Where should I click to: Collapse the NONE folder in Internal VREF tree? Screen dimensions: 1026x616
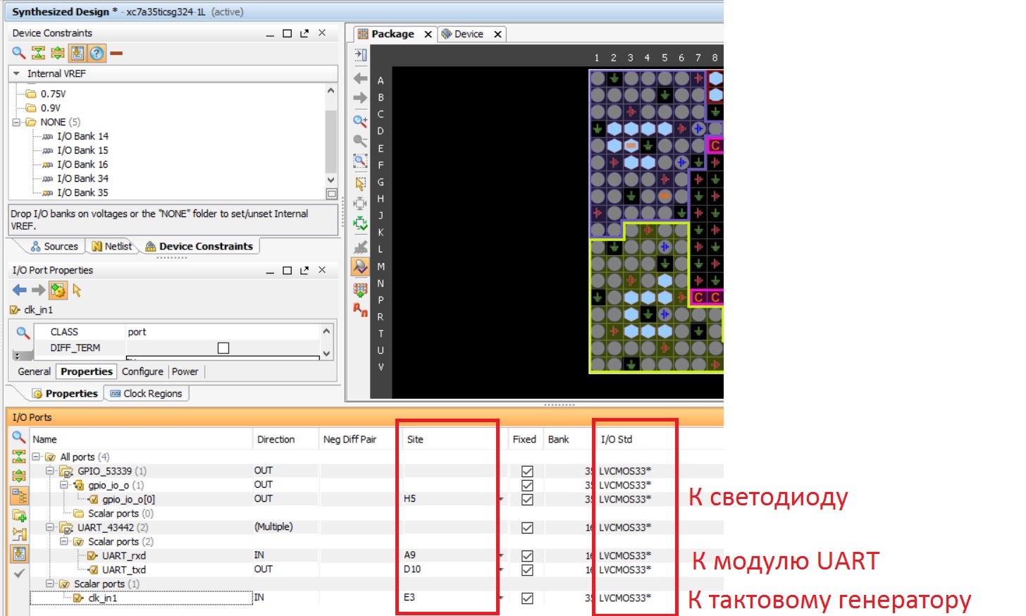pyautogui.click(x=16, y=123)
